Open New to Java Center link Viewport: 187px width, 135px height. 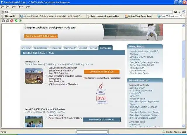tap(140, 73)
